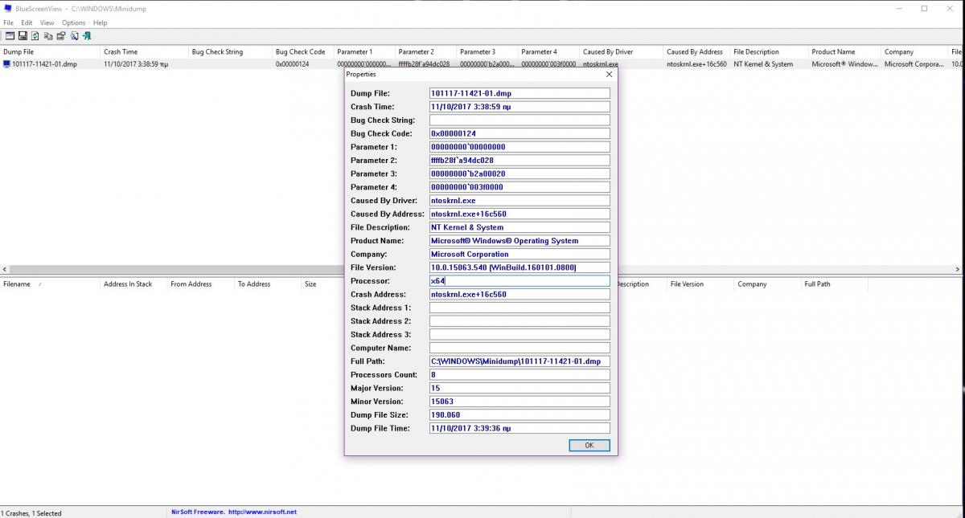Click the Parameter 2 field in Properties

point(519,161)
